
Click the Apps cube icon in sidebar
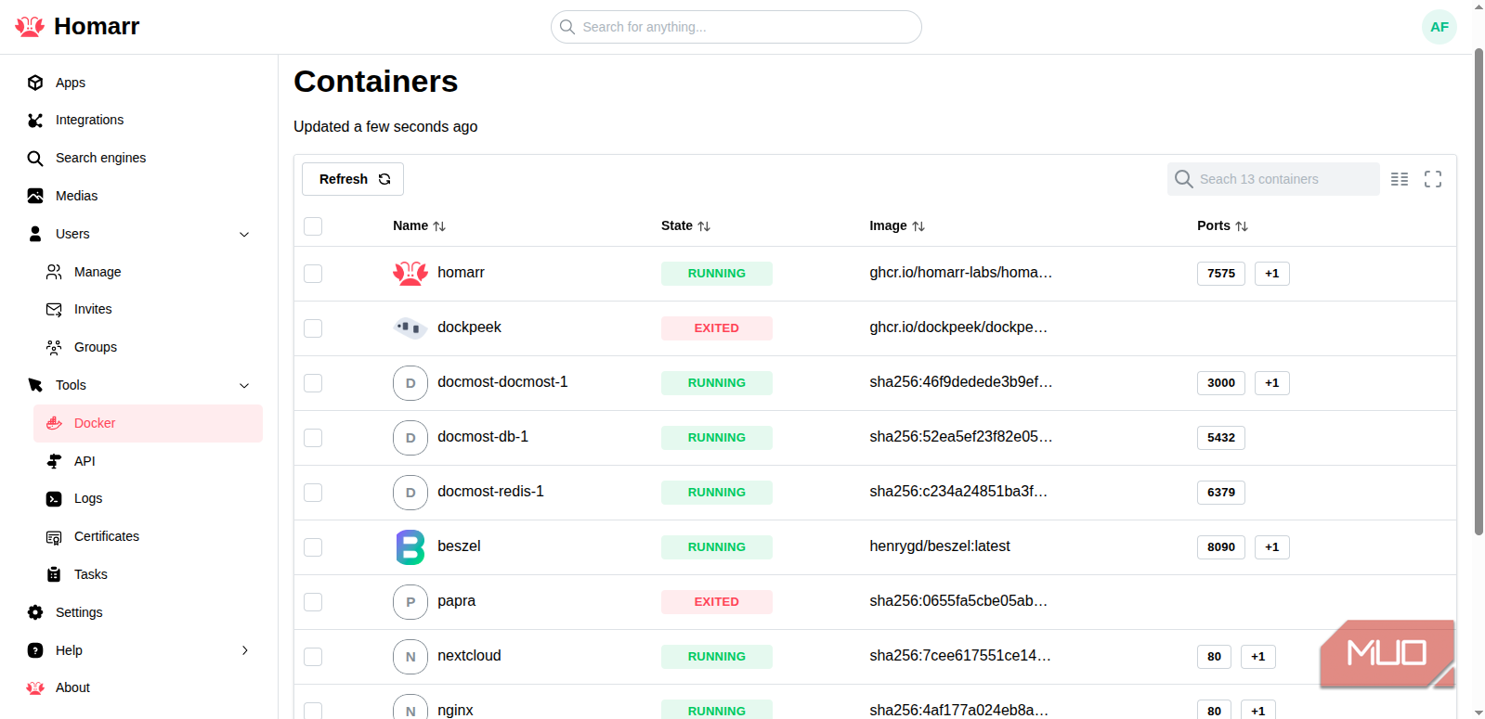tap(35, 83)
